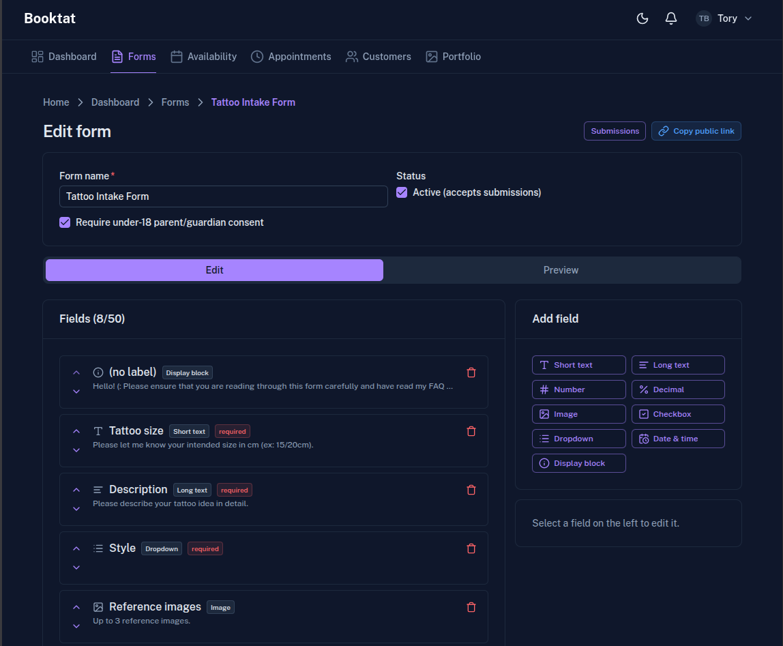Screen dimensions: 783x646
Task: Click the Display block badge on (no label)
Action: pyautogui.click(x=188, y=372)
